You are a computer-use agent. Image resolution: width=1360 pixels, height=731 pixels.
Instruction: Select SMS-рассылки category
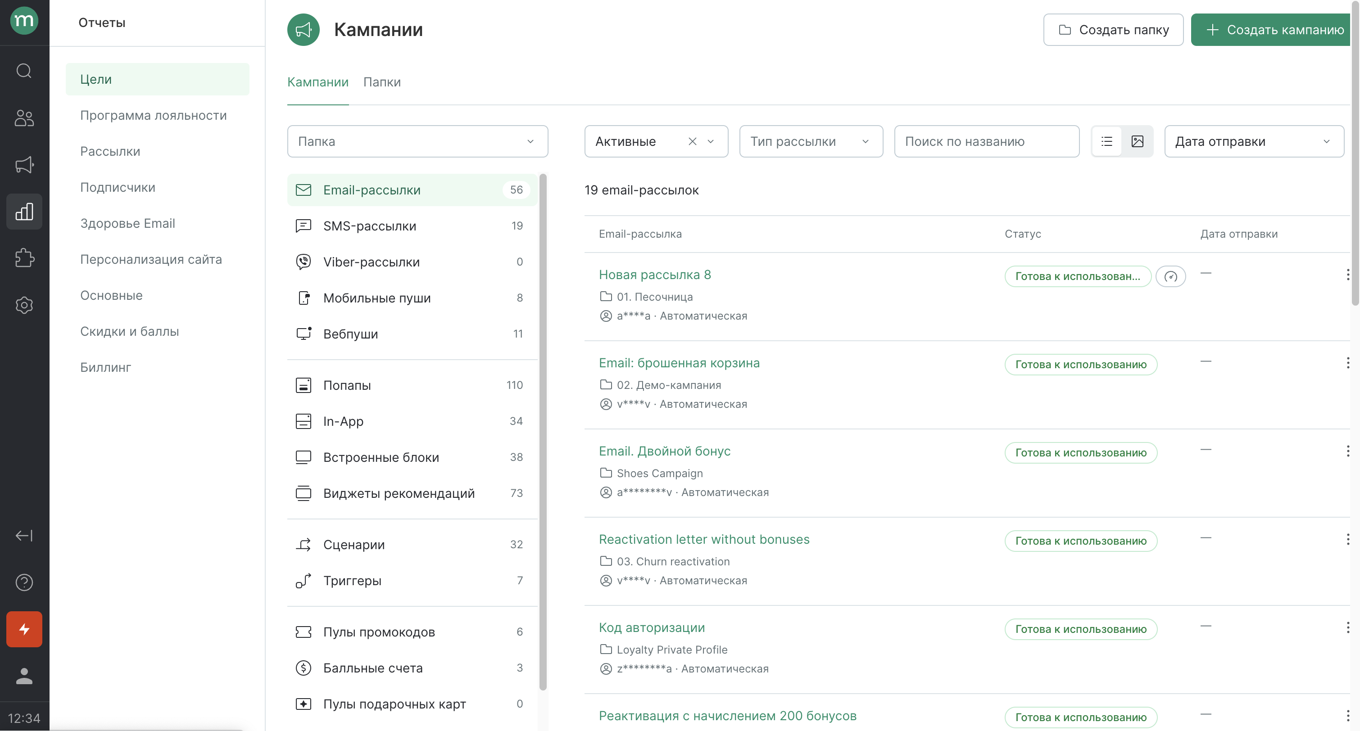[x=412, y=226]
